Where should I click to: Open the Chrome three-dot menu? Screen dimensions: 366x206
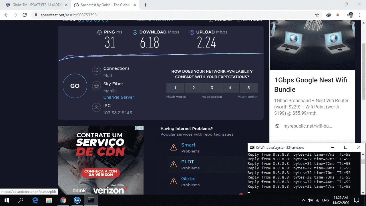tap(360, 15)
